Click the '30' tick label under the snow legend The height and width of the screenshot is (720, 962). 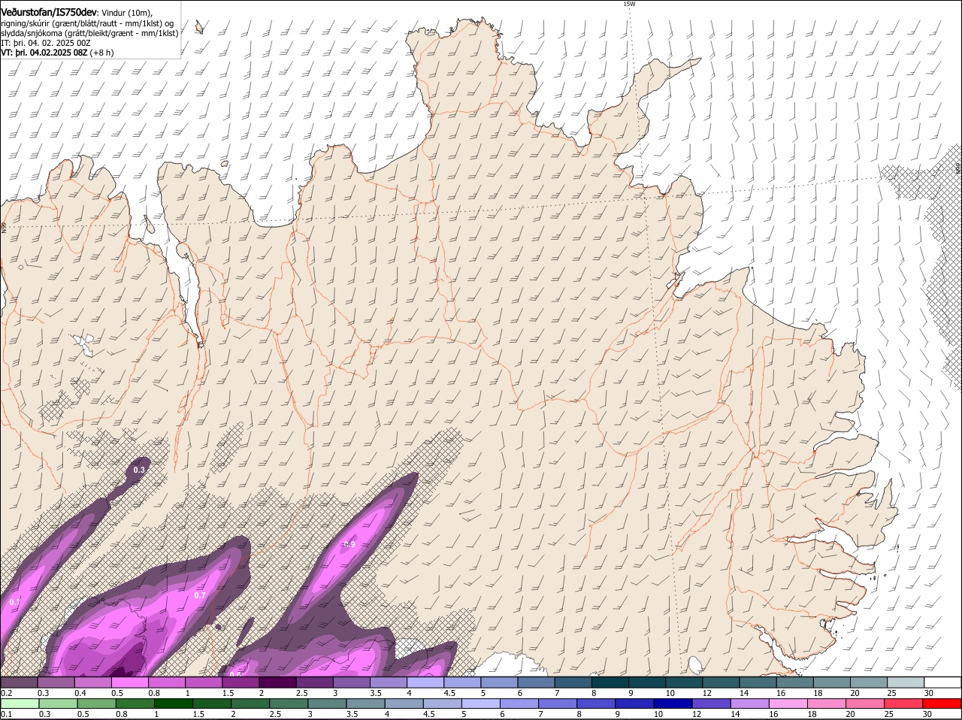pyautogui.click(x=928, y=693)
